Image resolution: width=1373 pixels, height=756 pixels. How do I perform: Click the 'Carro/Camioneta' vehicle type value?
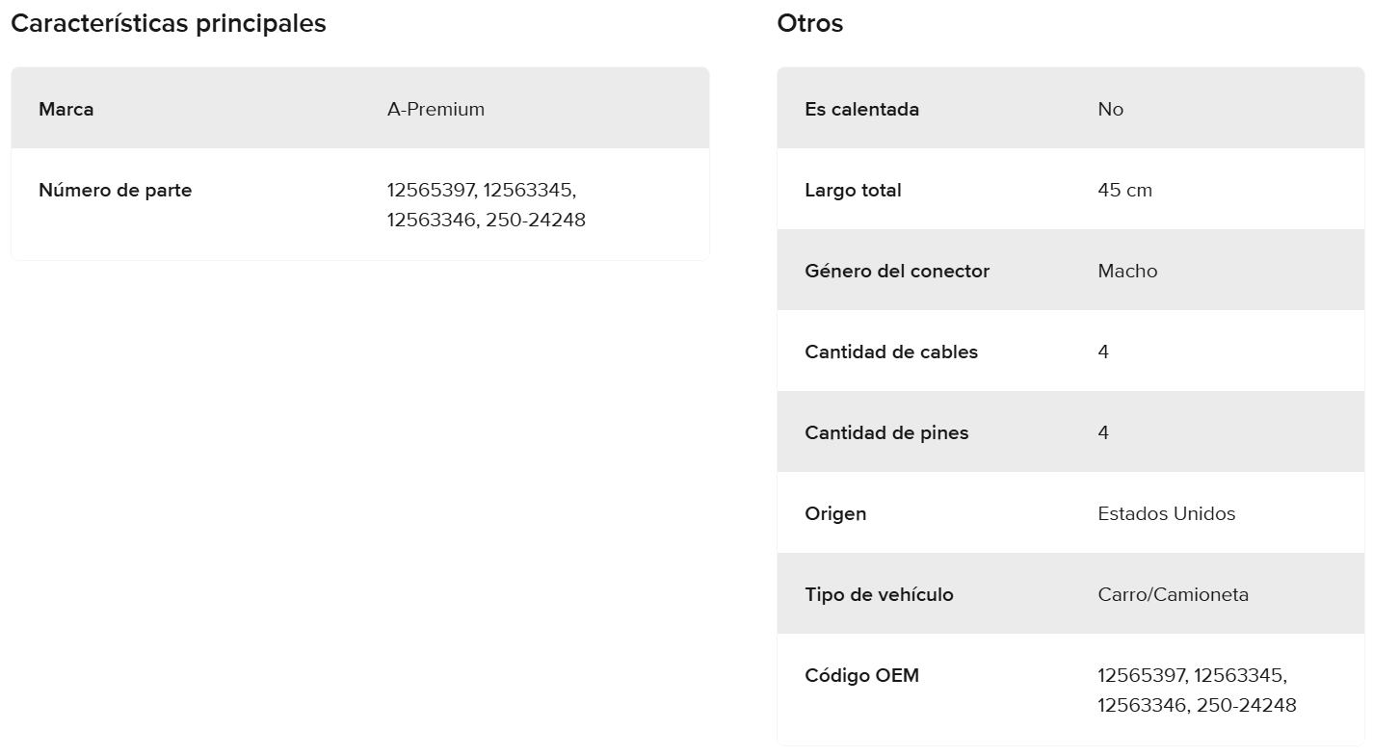[1173, 594]
